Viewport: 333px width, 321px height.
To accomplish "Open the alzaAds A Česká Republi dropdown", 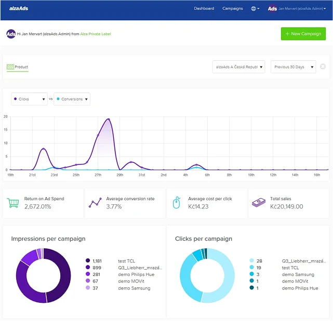I will 239,67.
